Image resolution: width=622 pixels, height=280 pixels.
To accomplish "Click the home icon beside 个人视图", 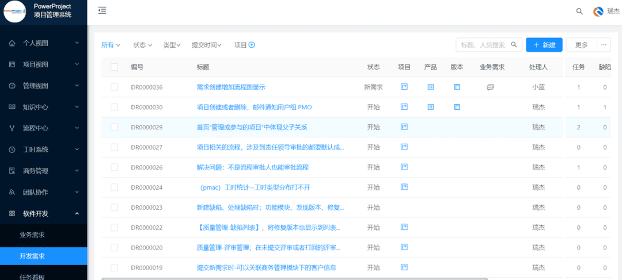I will coord(12,43).
